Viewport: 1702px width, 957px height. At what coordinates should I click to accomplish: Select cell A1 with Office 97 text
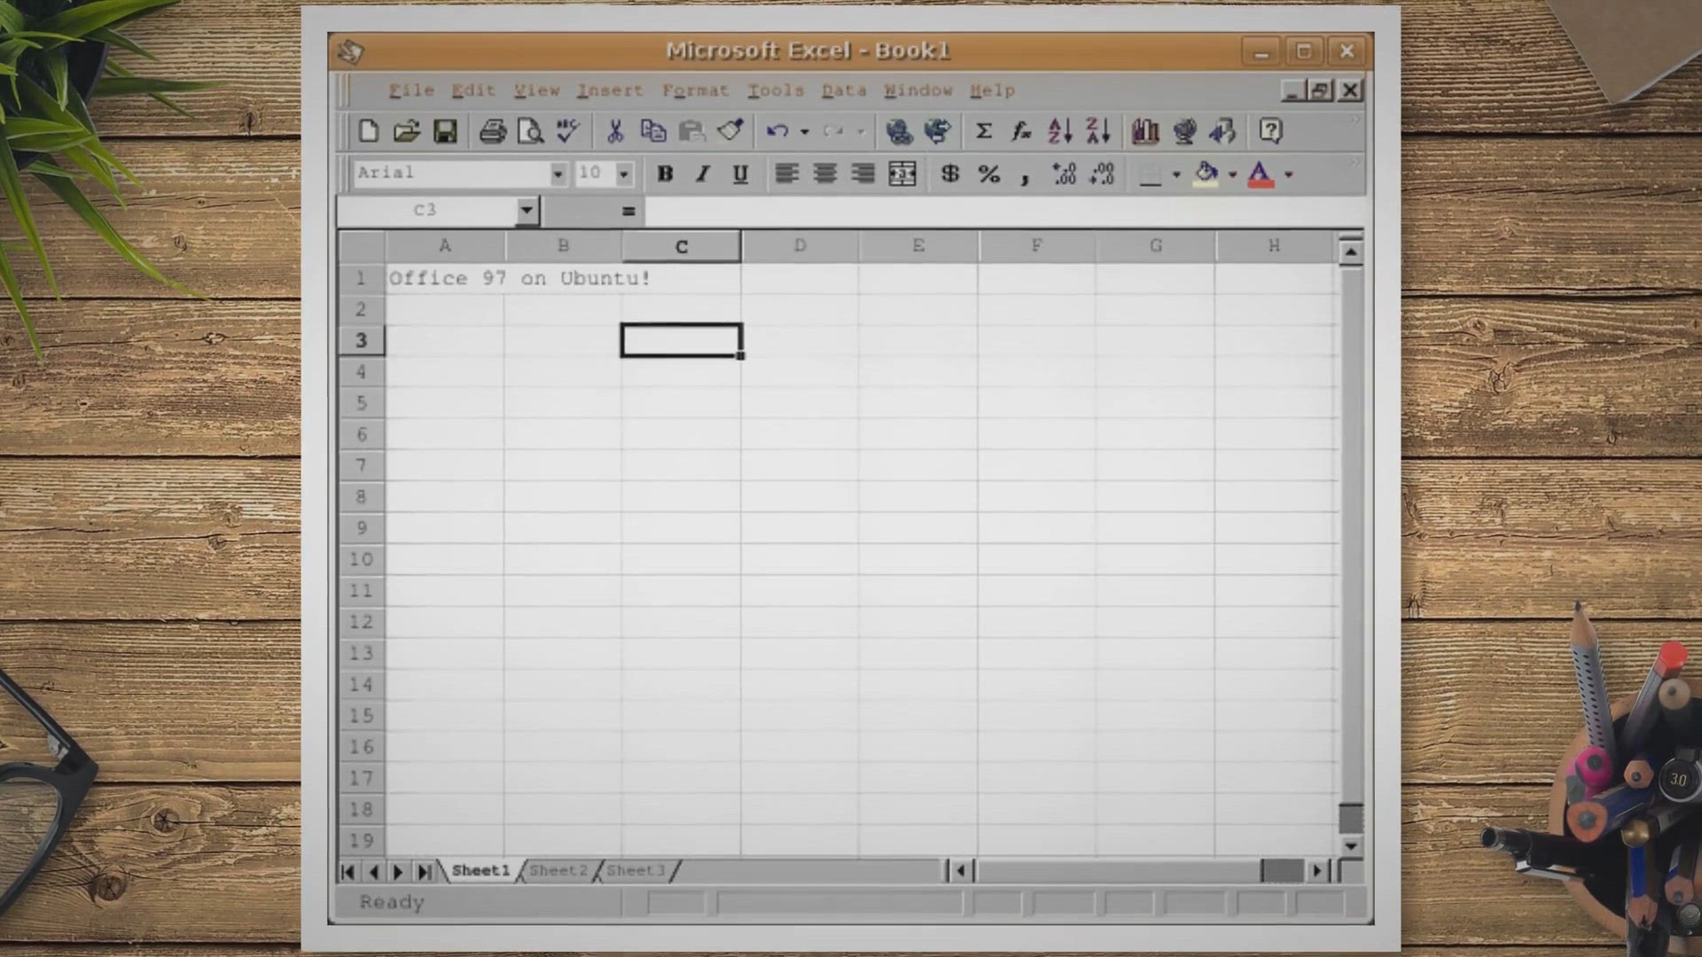(x=445, y=278)
